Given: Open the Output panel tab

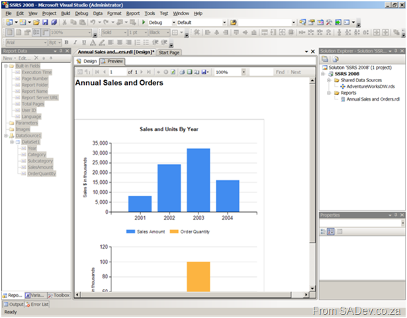Looking at the screenshot, I should [13, 304].
